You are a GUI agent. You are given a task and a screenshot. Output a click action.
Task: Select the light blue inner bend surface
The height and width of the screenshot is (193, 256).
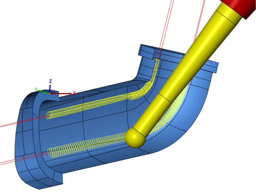pos(197,105)
